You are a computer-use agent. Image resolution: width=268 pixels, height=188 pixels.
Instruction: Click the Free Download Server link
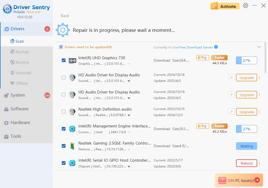point(196,47)
